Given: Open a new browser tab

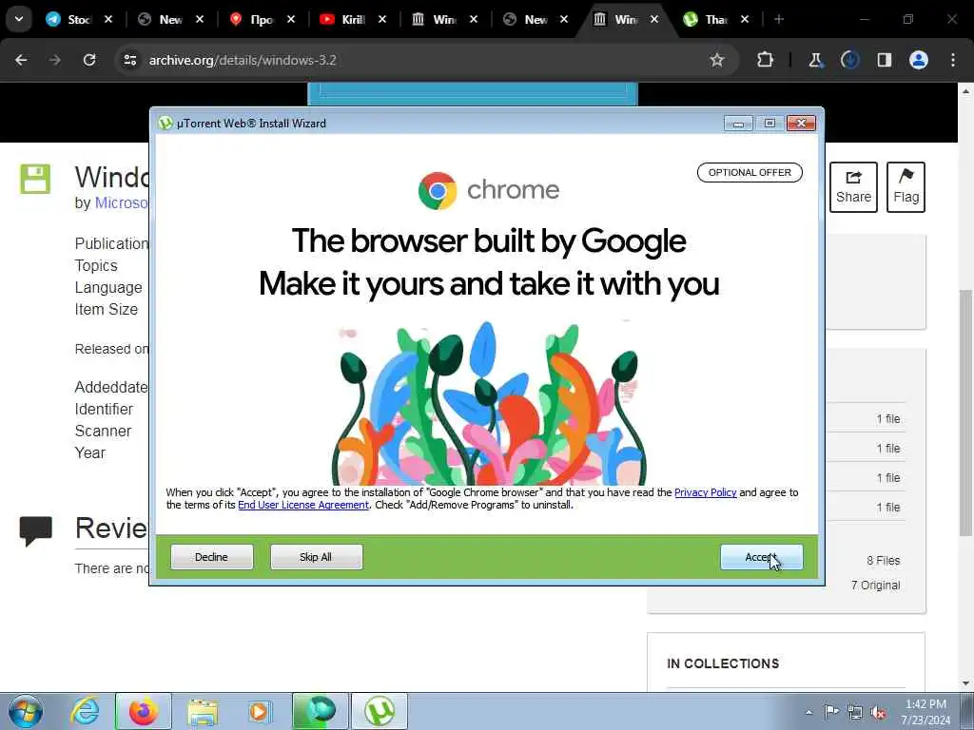Looking at the screenshot, I should [x=779, y=19].
